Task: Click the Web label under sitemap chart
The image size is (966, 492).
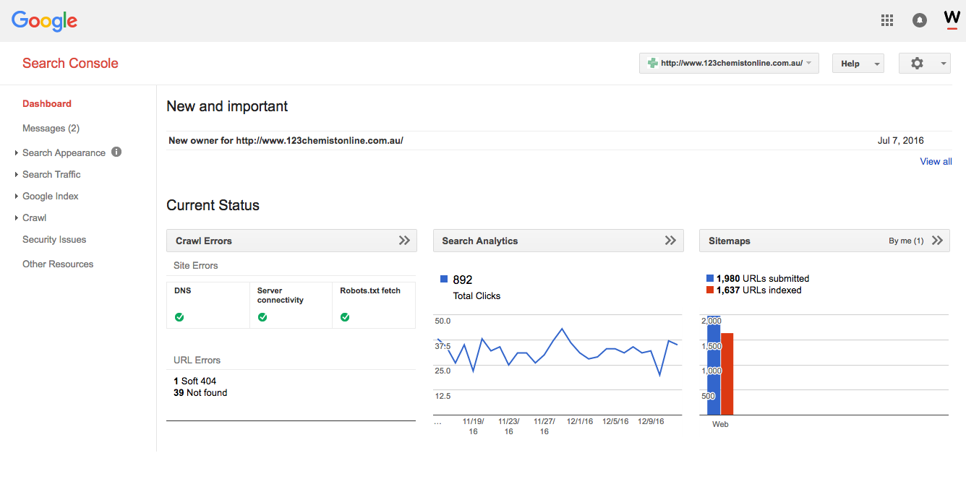Action: coord(720,424)
